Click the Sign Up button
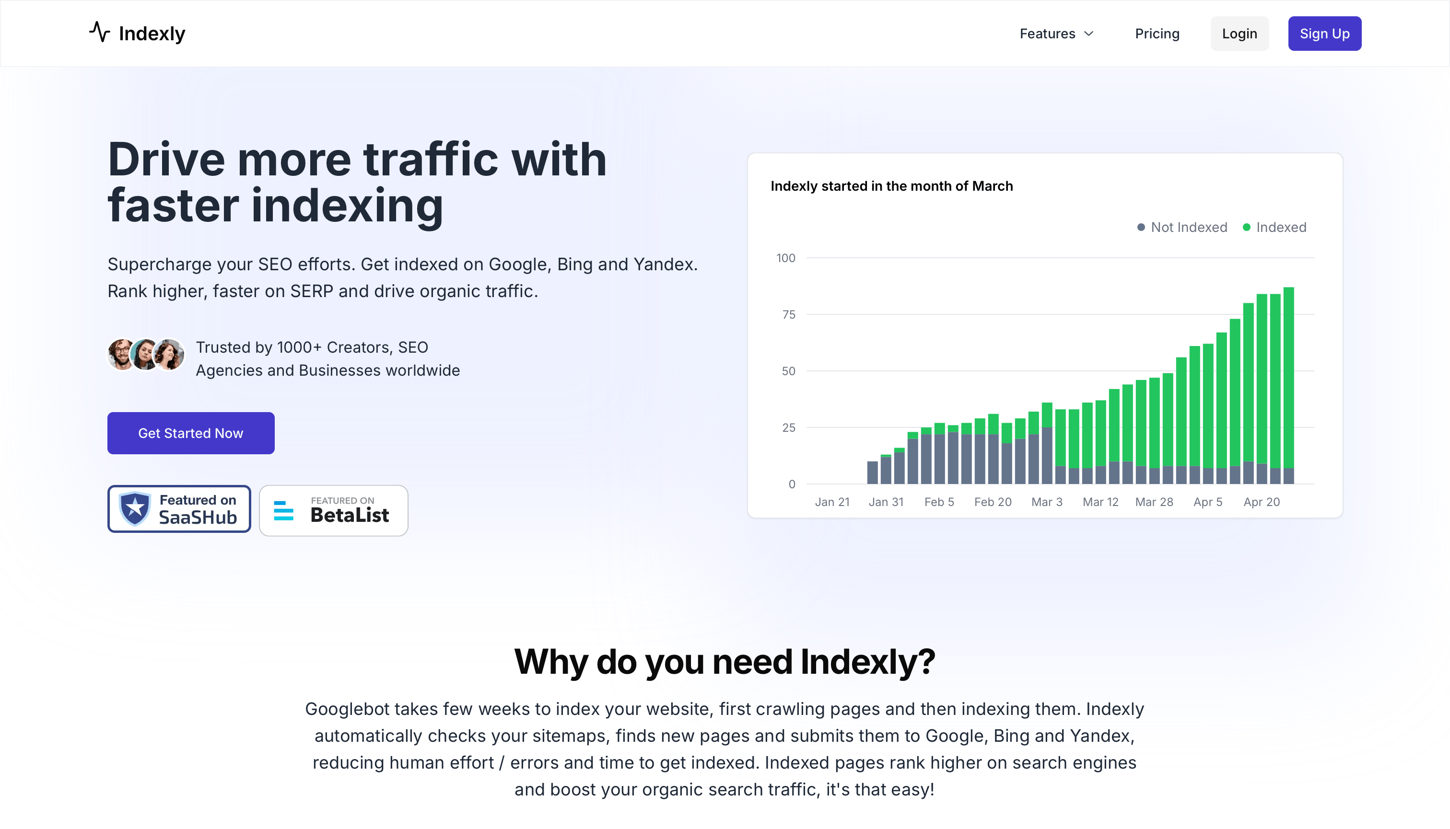 (1324, 34)
